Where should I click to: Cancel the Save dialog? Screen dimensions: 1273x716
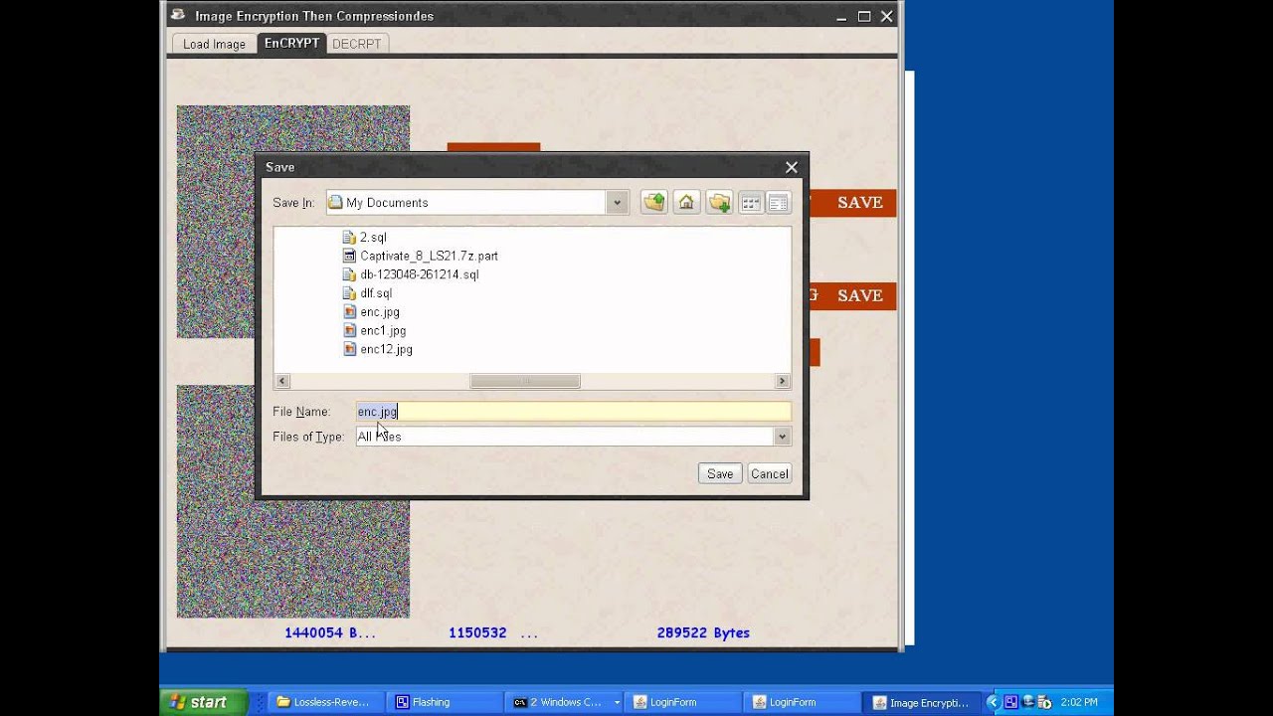pos(769,473)
